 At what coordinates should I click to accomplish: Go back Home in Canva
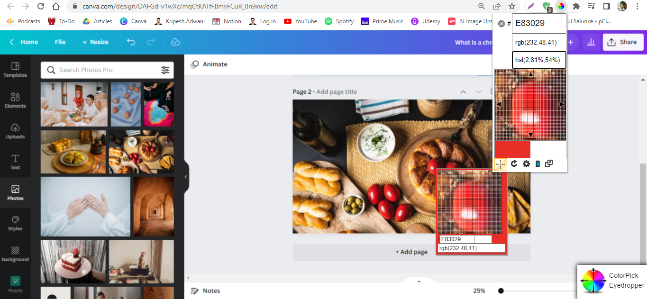(x=24, y=42)
